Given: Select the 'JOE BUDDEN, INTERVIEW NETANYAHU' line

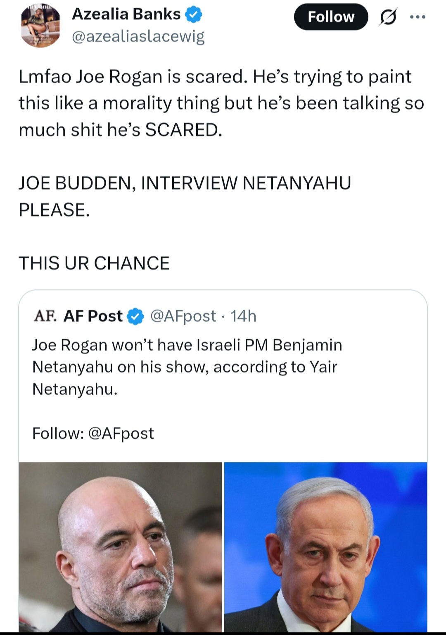Looking at the screenshot, I should tap(185, 183).
